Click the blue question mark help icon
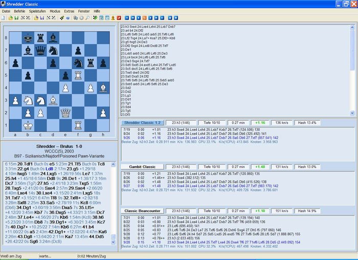358x260 pixels. pyautogui.click(x=68, y=18)
